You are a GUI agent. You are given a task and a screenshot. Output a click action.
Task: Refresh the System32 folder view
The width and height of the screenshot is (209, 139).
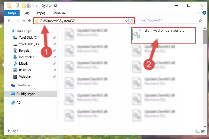[x=132, y=21]
